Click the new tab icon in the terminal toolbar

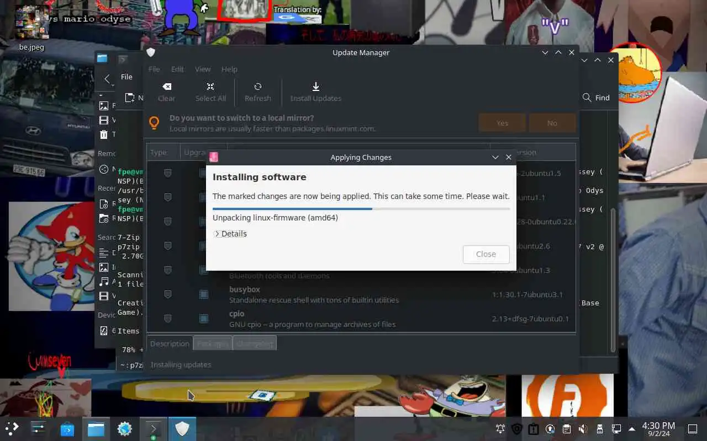130,98
